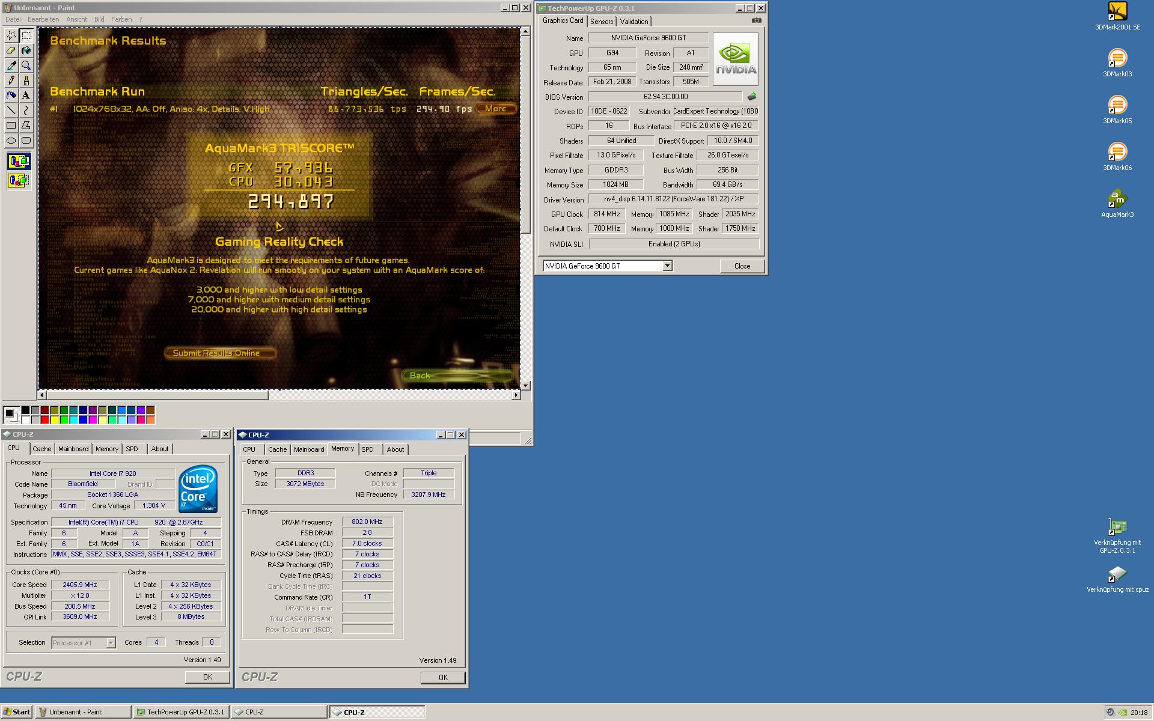Image resolution: width=1154 pixels, height=721 pixels.
Task: Click OK in the CPU-Z Memory window
Action: tap(443, 678)
